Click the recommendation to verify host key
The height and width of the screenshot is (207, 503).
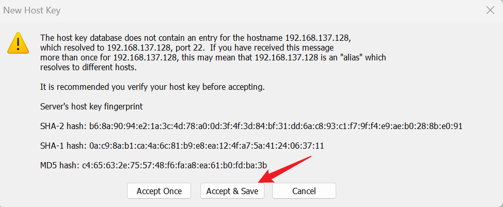pyautogui.click(x=152, y=87)
